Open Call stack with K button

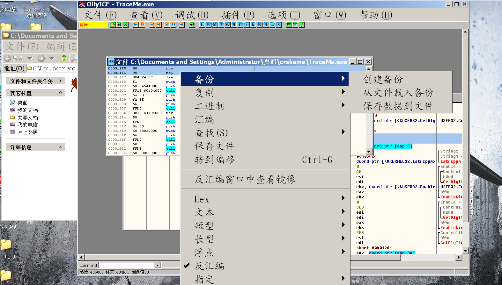[x=253, y=25]
